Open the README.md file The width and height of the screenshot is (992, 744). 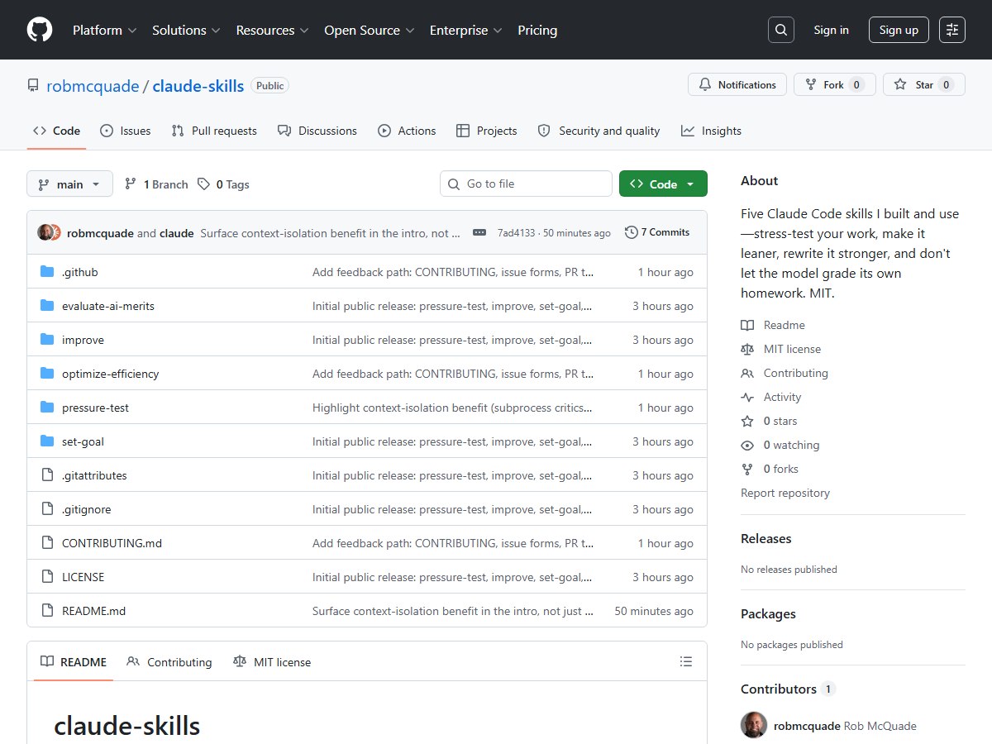93,611
